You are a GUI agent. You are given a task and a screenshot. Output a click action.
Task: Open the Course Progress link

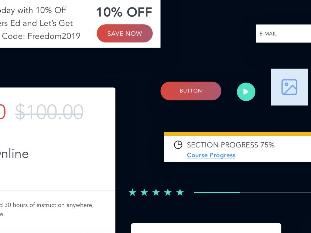pos(211,155)
